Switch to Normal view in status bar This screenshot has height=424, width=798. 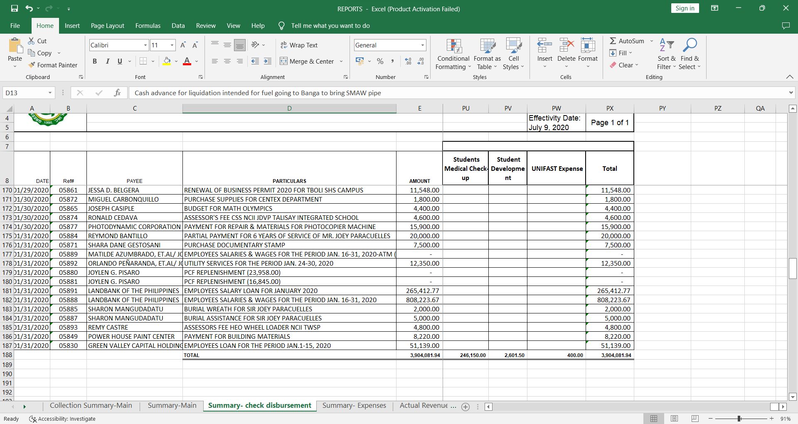(654, 419)
